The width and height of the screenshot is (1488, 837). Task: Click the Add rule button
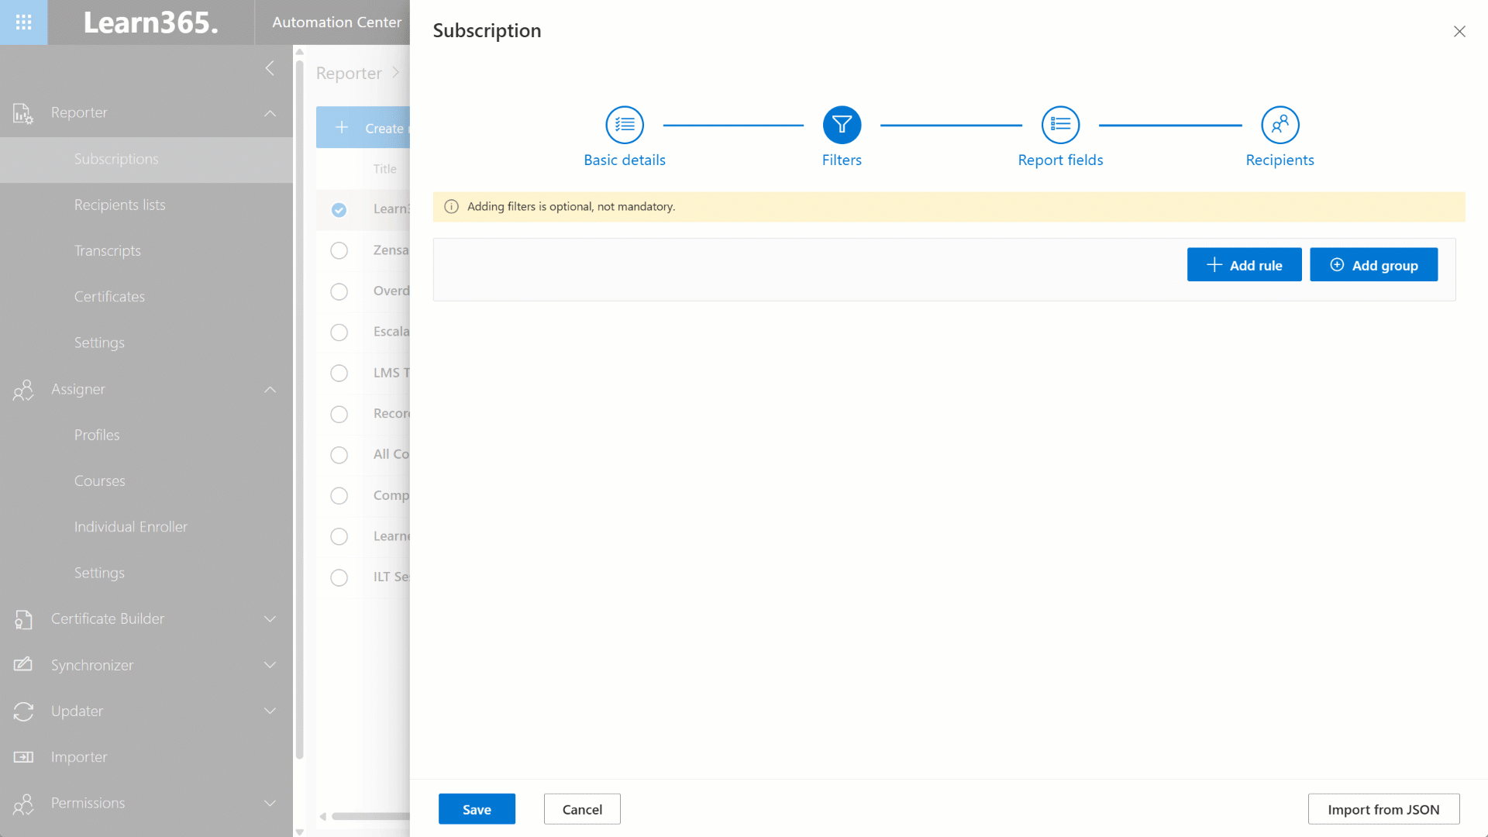click(x=1244, y=264)
